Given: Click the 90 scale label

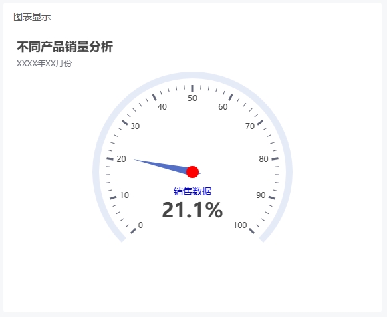Looking at the screenshot, I should click(261, 195).
